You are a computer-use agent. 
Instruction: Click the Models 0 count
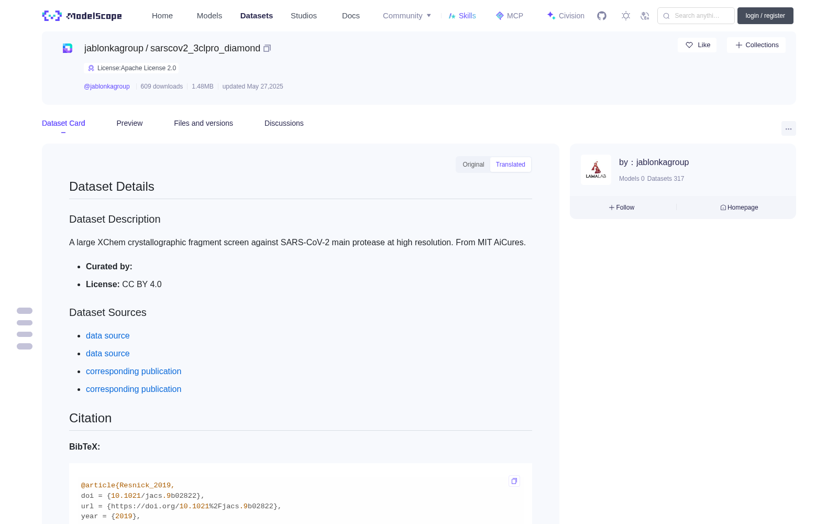point(632,179)
